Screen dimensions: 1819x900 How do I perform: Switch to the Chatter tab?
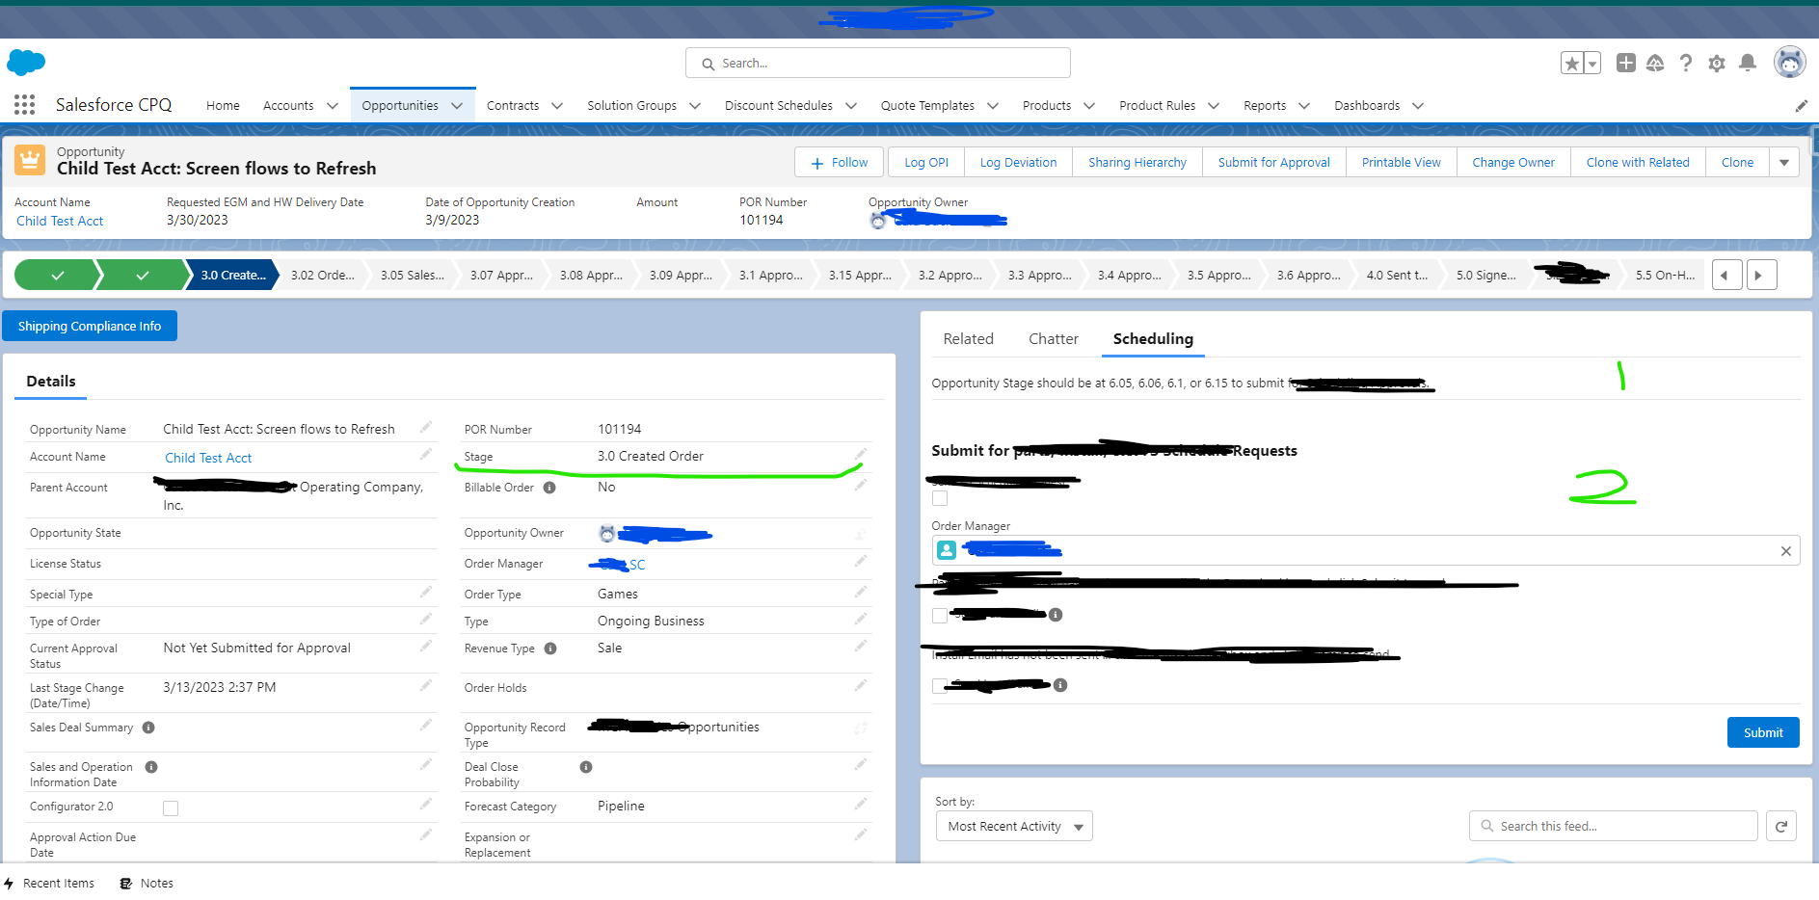pos(1053,338)
